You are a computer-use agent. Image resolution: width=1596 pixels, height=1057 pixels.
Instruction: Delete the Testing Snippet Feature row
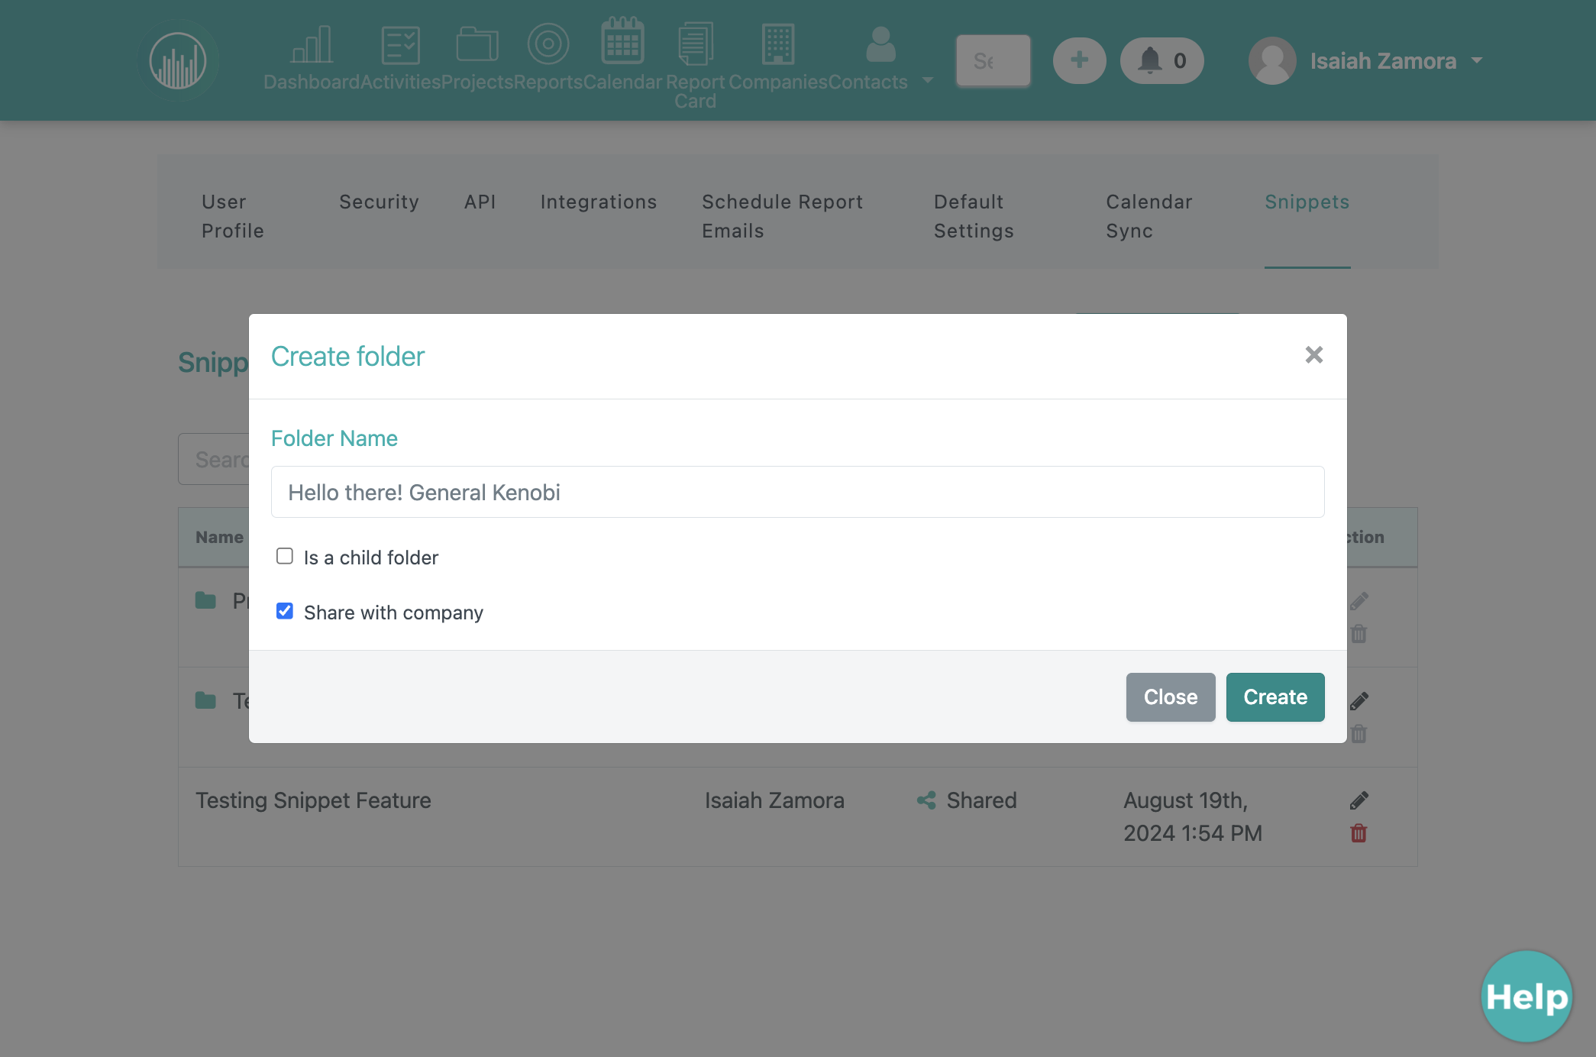click(x=1359, y=833)
